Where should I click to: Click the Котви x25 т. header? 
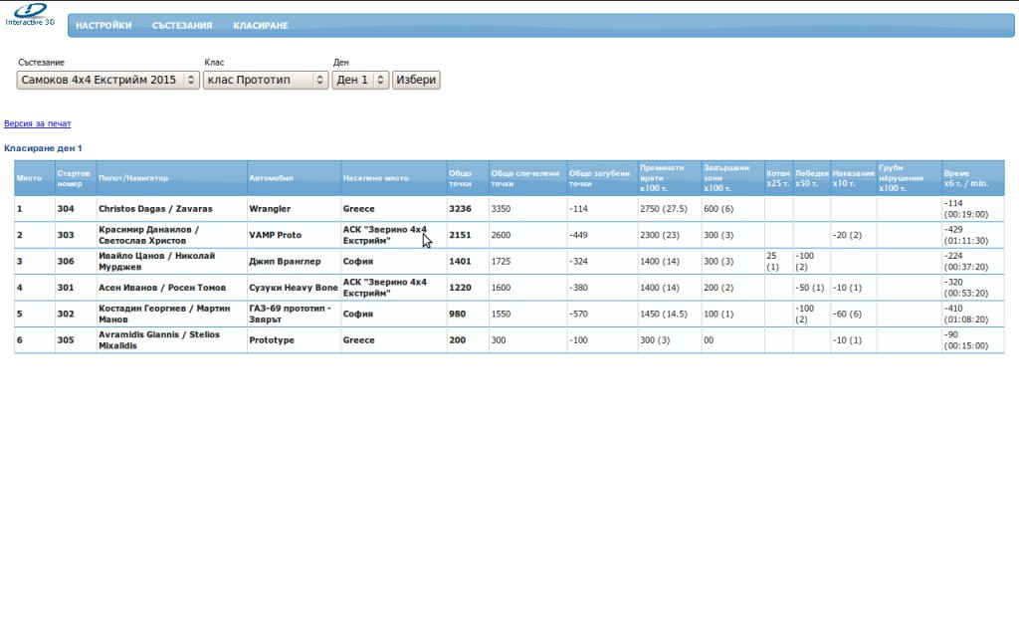coord(778,178)
